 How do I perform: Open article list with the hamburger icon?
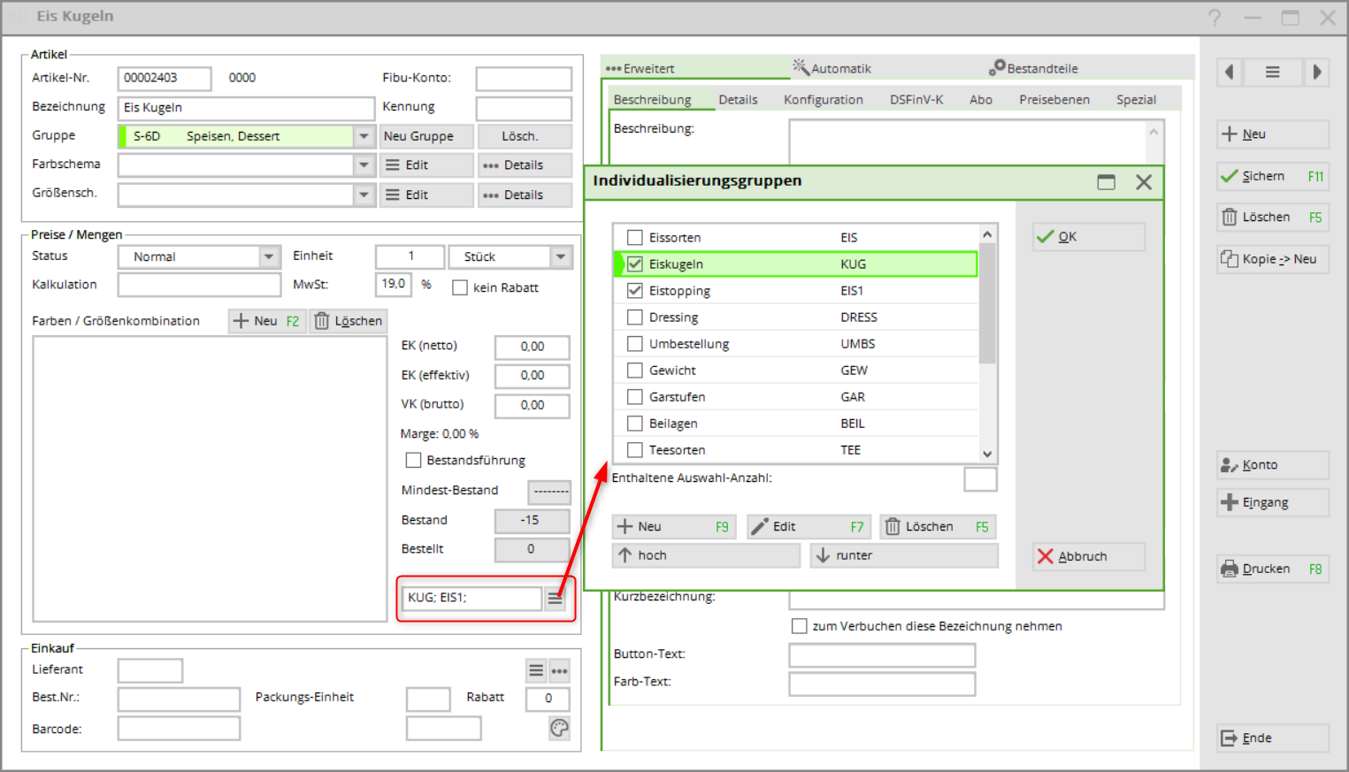1272,73
